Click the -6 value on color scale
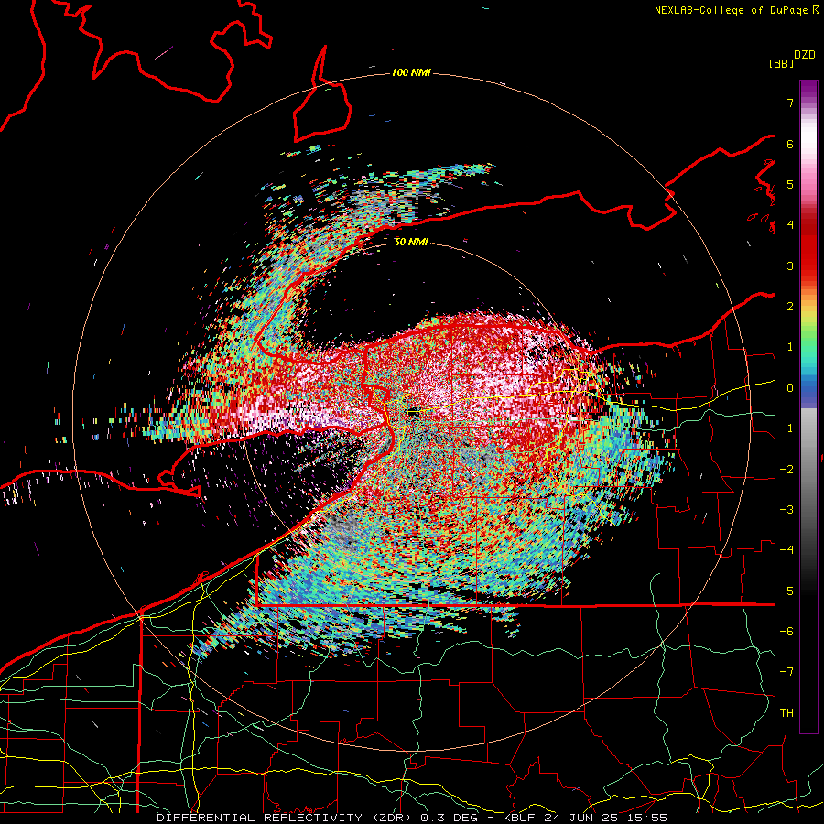Viewport: 824px width, 824px height. pos(786,632)
